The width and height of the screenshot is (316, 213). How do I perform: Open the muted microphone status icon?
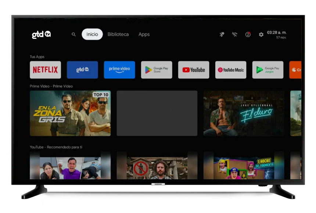coord(222,34)
